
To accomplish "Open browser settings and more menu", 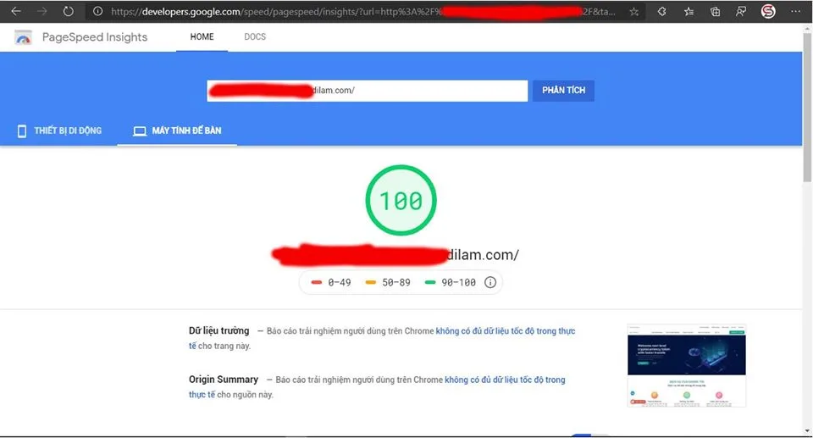I will pos(795,11).
